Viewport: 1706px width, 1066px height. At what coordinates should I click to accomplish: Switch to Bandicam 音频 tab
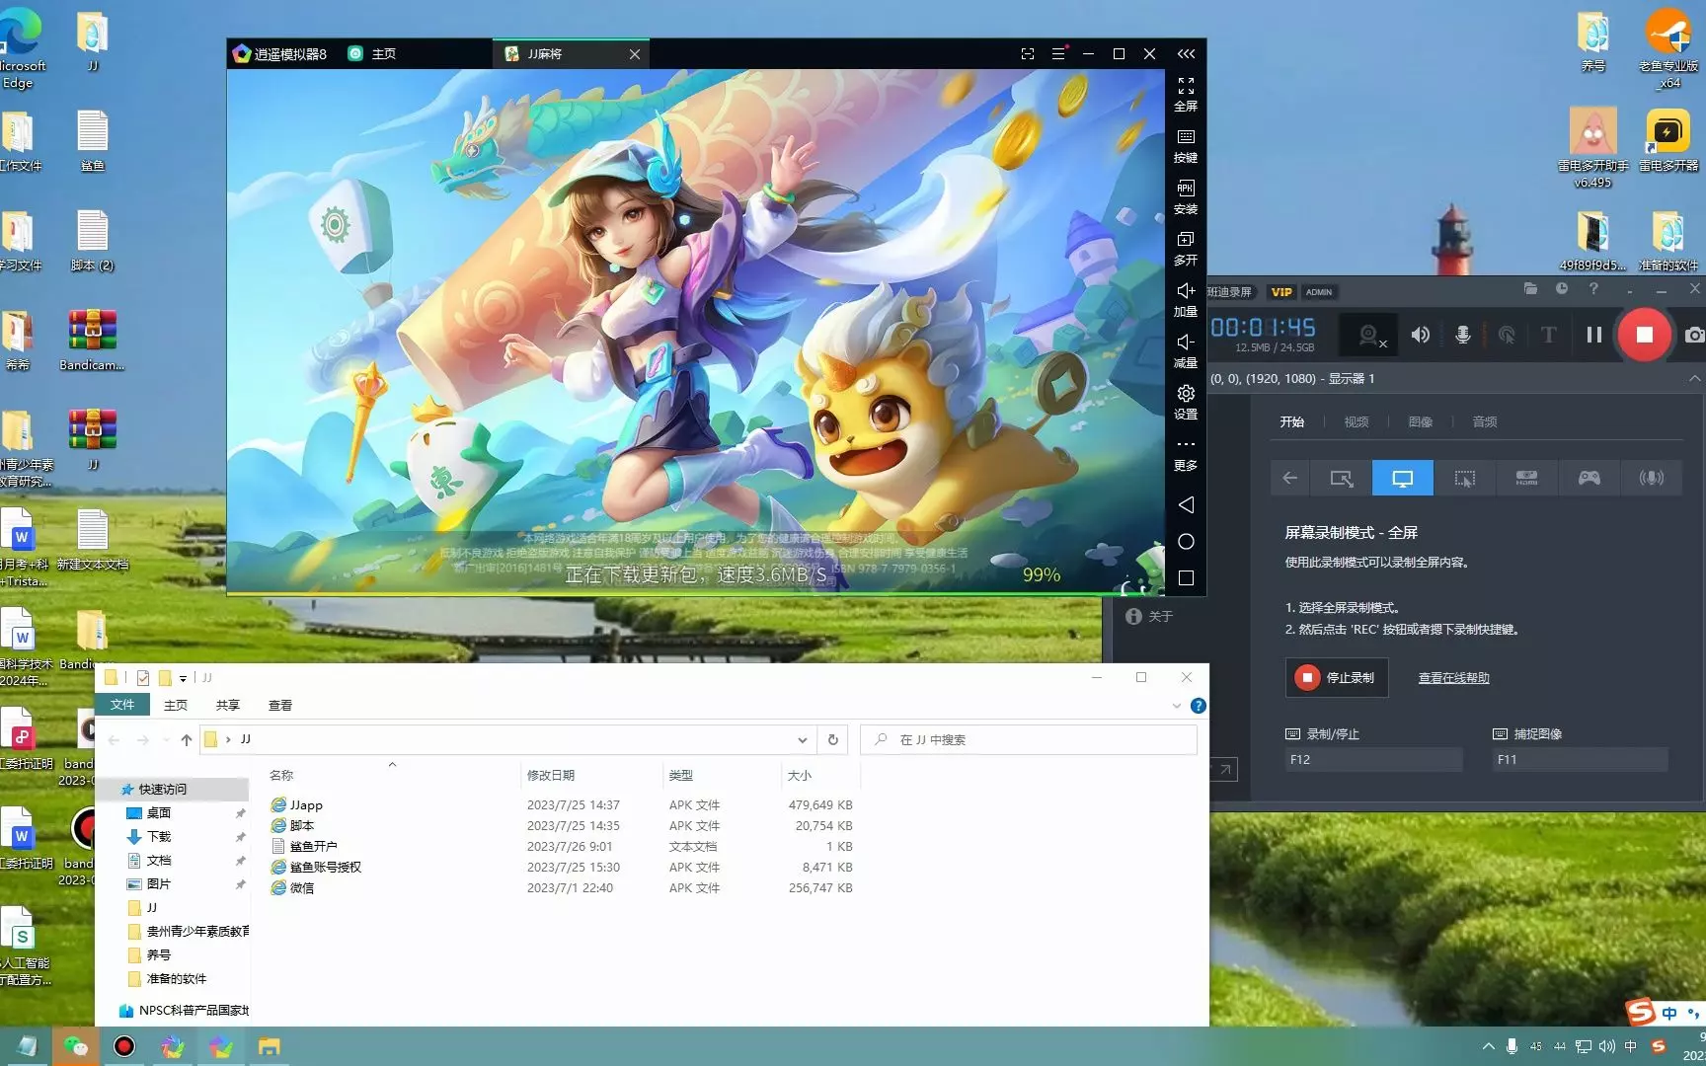pos(1485,422)
